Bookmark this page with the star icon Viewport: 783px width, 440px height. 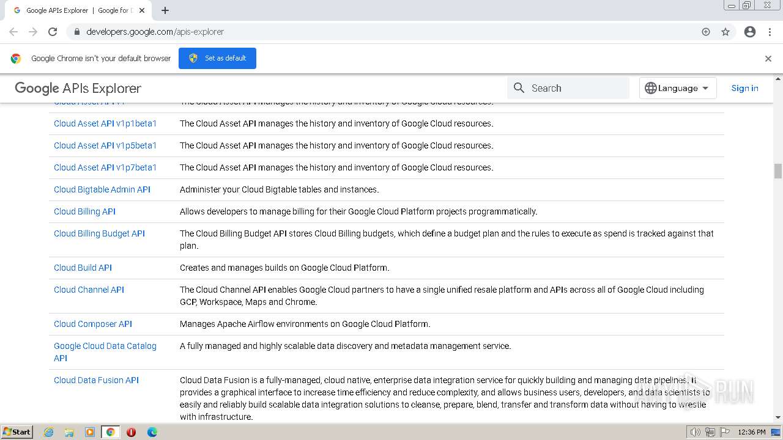coord(725,32)
